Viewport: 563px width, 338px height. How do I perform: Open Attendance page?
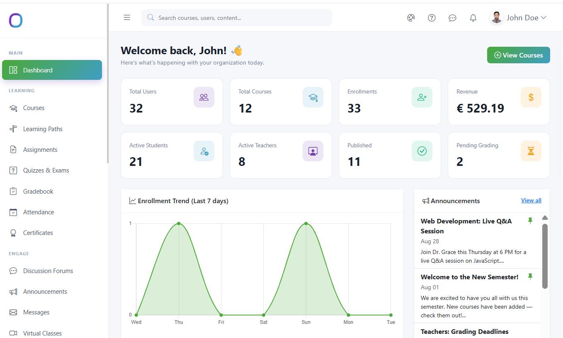(x=52, y=212)
